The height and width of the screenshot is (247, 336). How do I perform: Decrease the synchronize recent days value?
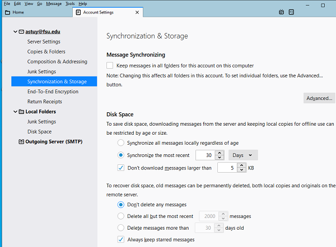point(220,158)
